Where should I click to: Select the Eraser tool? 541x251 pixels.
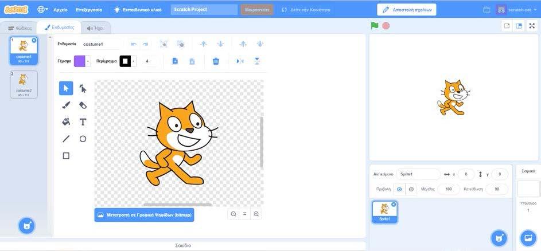(83, 105)
